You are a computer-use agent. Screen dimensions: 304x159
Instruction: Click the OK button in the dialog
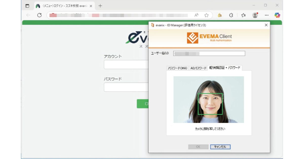click(x=198, y=147)
